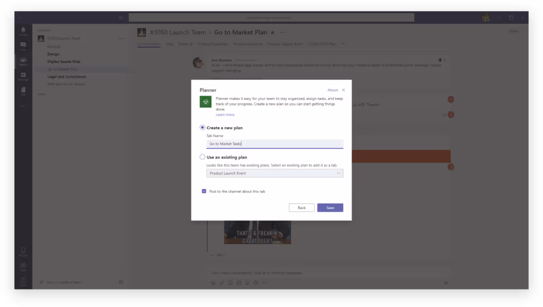The height and width of the screenshot is (307, 543).
Task: Open the Feedback icon at the rail bottom
Action: pyautogui.click(x=23, y=281)
